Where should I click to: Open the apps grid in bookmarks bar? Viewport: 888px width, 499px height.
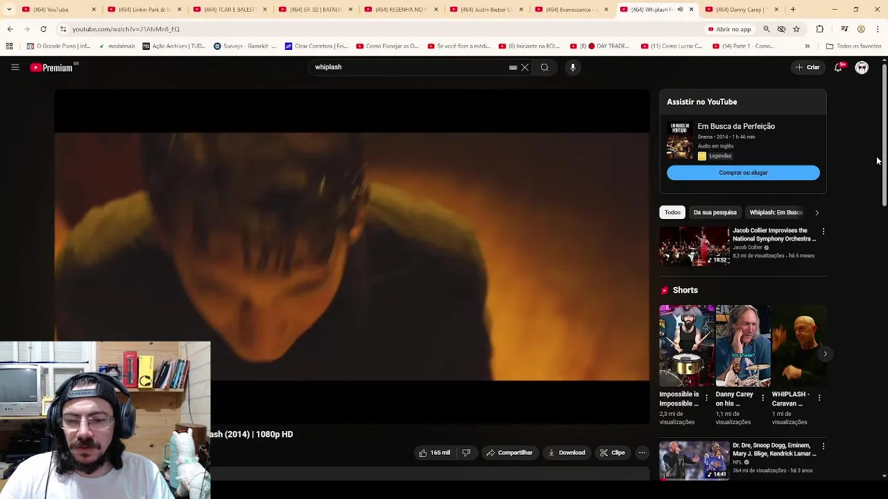click(9, 46)
